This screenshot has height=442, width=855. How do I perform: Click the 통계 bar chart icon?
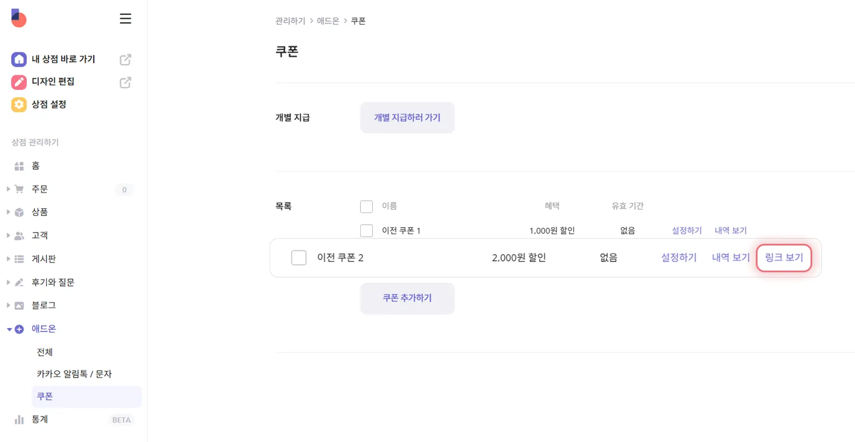(x=19, y=420)
